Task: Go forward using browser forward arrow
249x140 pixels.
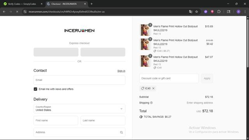Action: (x=11, y=12)
